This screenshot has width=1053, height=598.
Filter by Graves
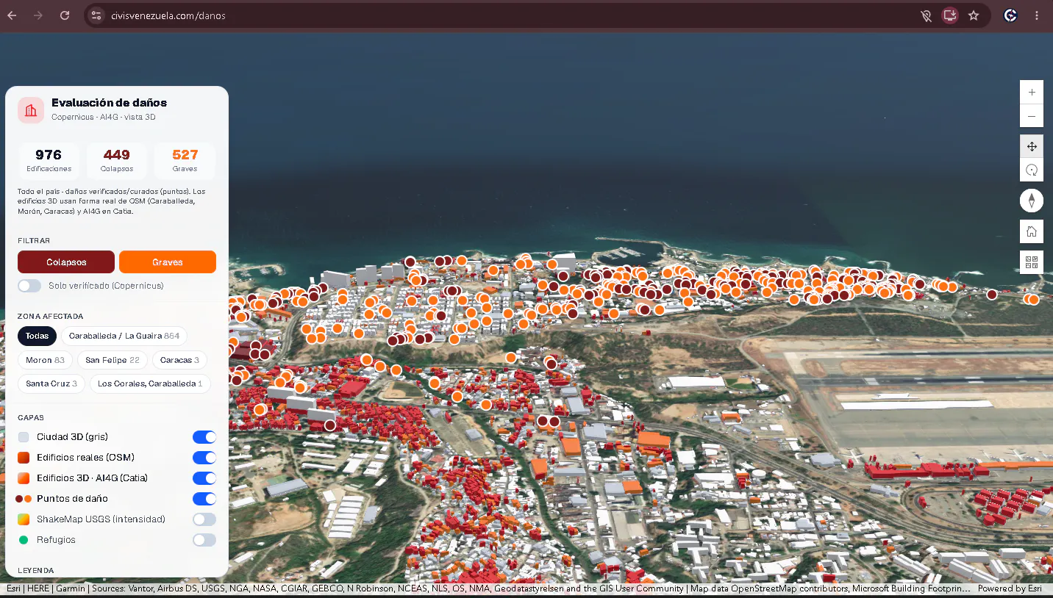(168, 262)
